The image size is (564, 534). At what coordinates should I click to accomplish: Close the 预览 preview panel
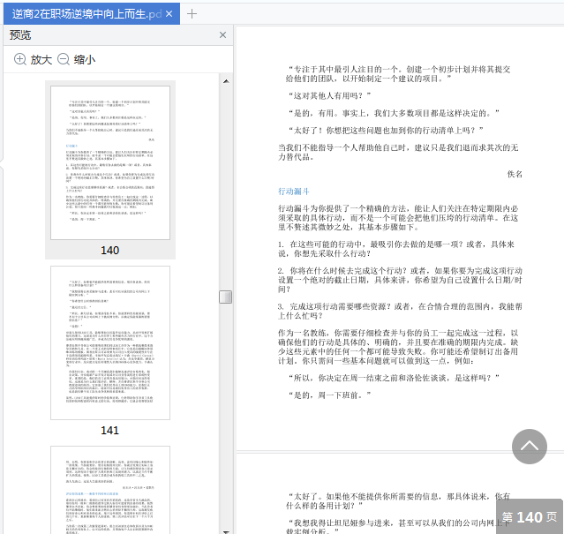coord(222,35)
